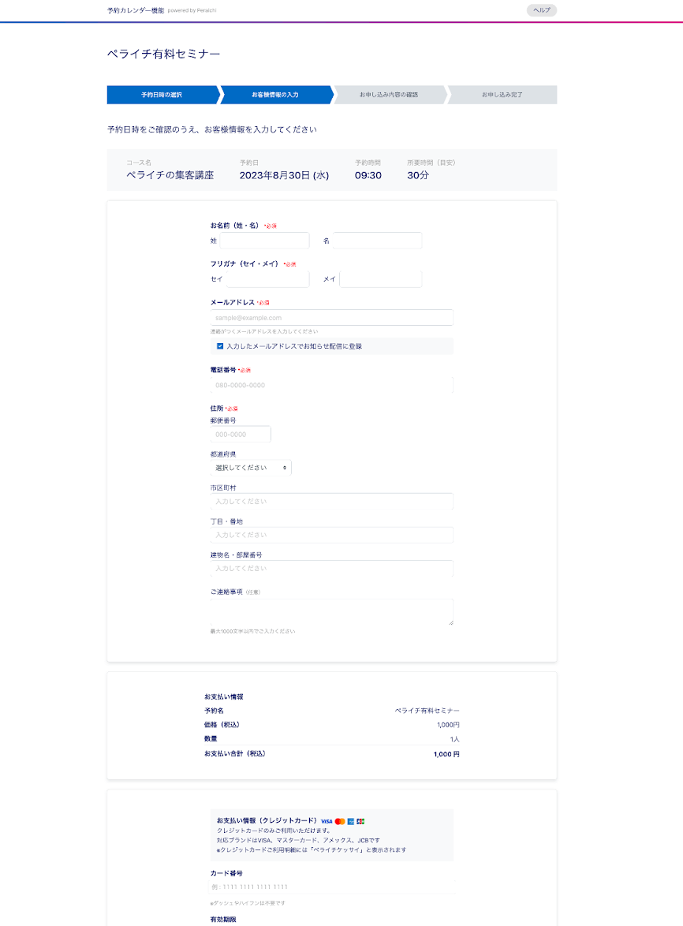Image resolution: width=683 pixels, height=926 pixels.
Task: Click the 郵便番号 postal code field
Action: (x=241, y=435)
